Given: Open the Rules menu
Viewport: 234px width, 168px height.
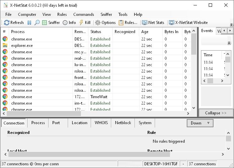Looking at the screenshot, I should coord(62,15).
